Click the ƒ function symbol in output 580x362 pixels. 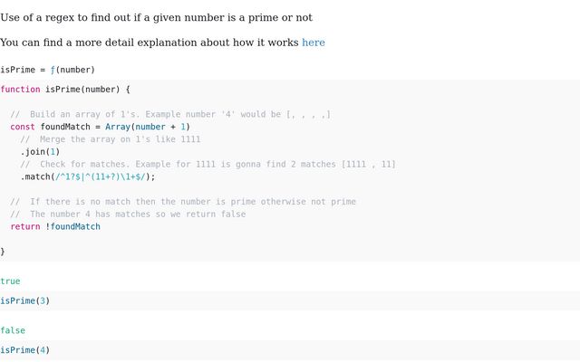pyautogui.click(x=54, y=69)
